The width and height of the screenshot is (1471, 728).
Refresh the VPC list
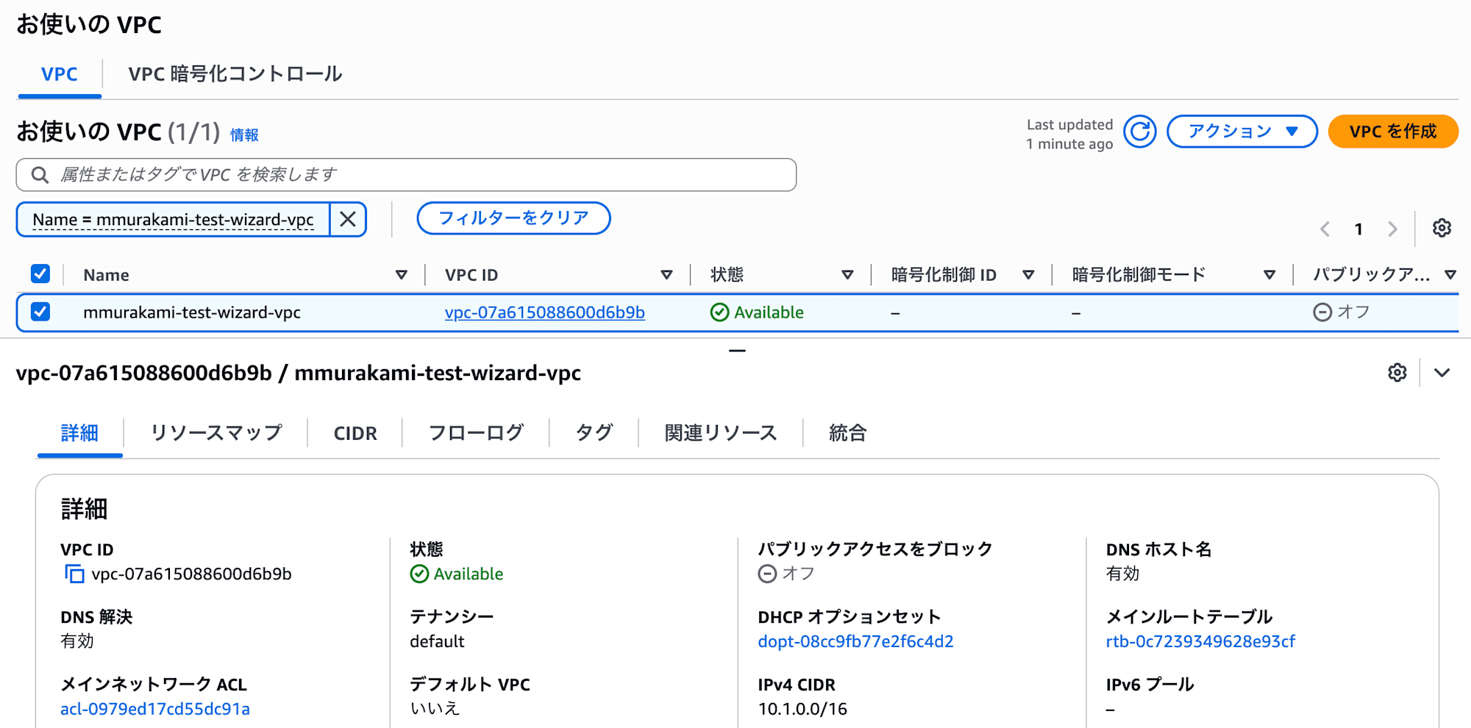coord(1139,132)
